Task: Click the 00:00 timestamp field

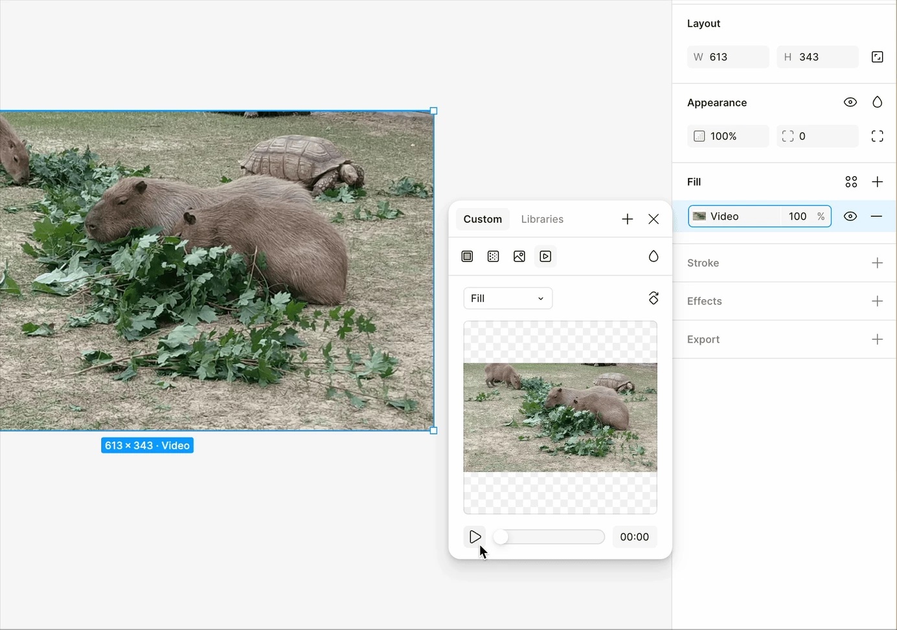Action: coord(634,537)
